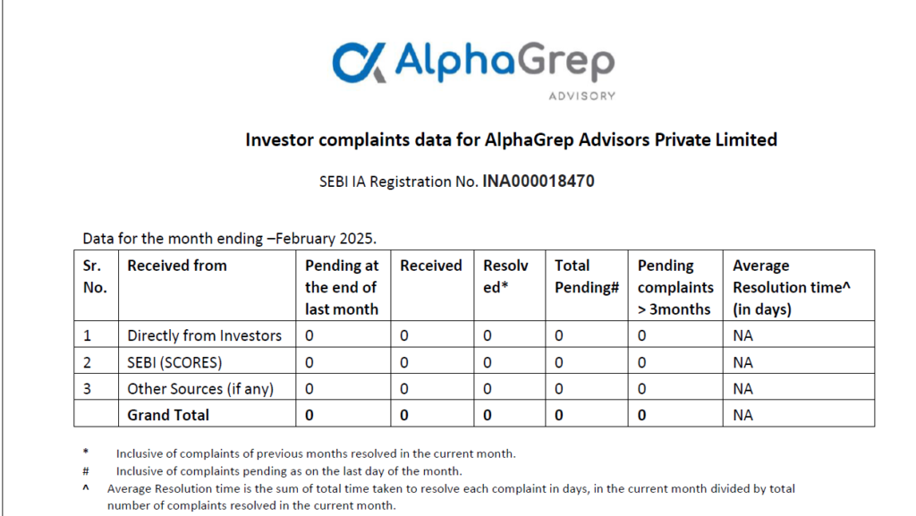The width and height of the screenshot is (916, 516).
Task: Click the Resolved* column header
Action: (x=506, y=276)
